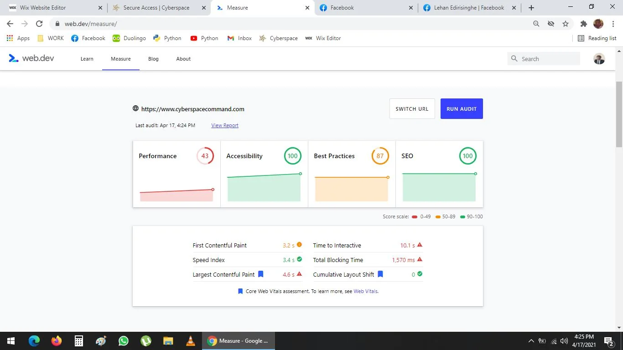Click the Performance score card
623x350 pixels.
coord(177,174)
